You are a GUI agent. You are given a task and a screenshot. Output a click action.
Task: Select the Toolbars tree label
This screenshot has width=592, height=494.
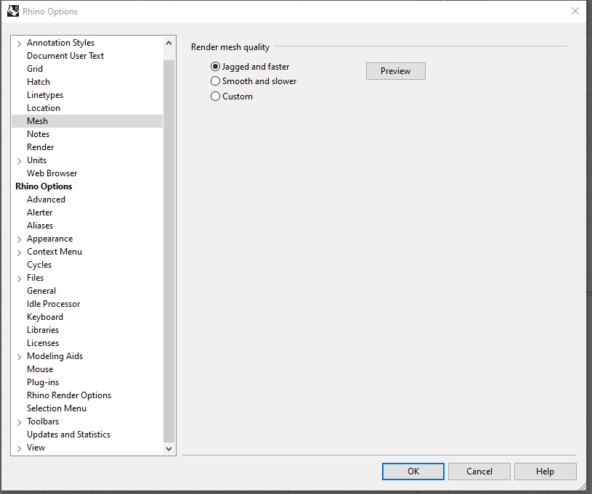[x=43, y=421]
